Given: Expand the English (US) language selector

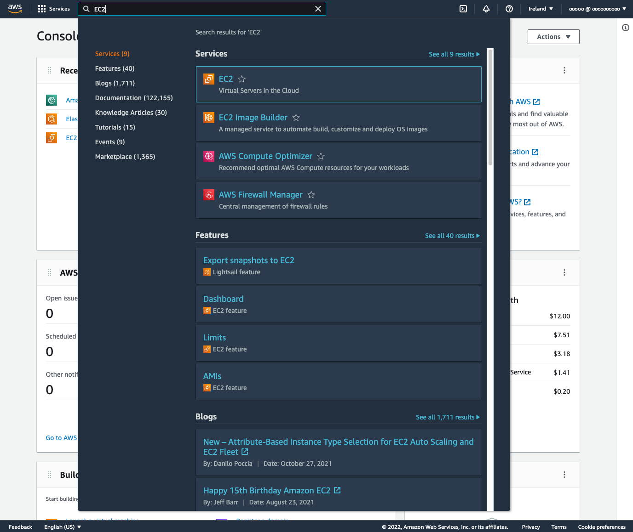Looking at the screenshot, I should coord(62,526).
